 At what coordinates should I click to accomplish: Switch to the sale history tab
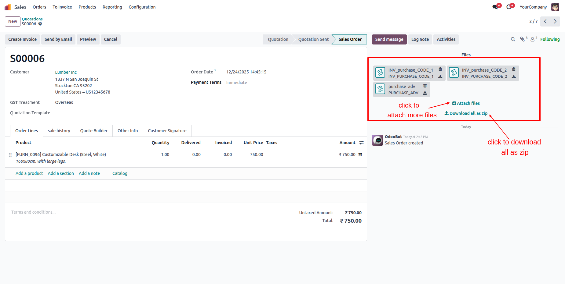pos(59,131)
